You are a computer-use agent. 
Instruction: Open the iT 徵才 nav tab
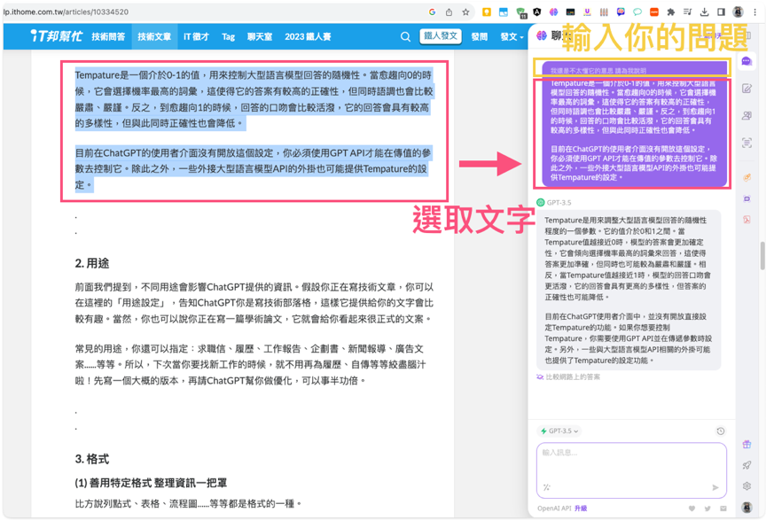(x=196, y=36)
